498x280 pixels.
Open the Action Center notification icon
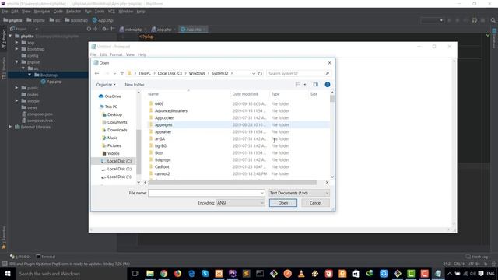point(481,273)
